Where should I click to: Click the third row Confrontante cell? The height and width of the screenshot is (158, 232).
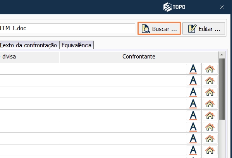pyautogui.click(x=122, y=92)
